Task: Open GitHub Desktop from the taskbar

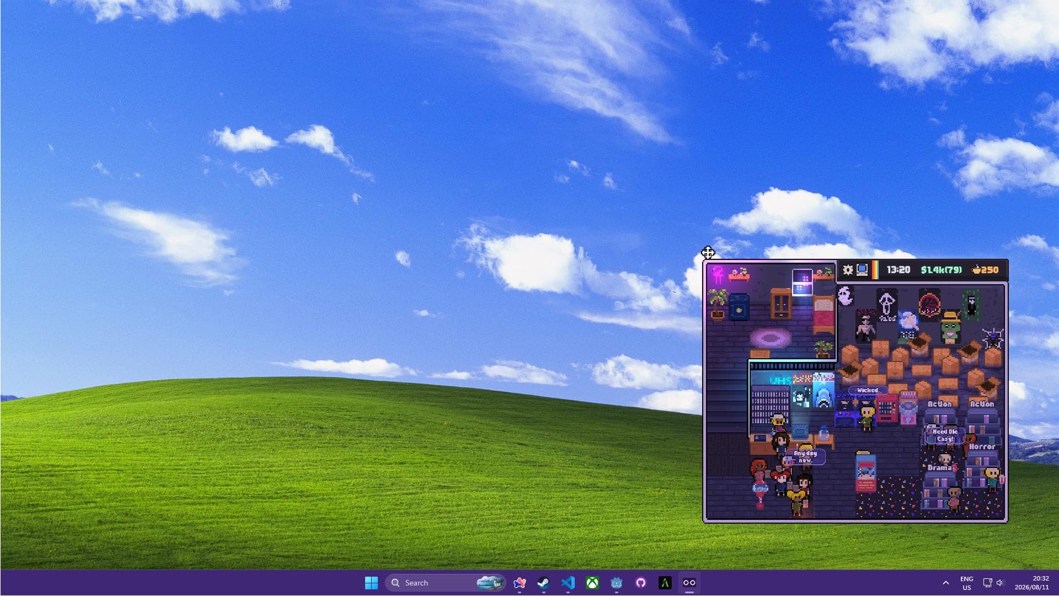Action: pyautogui.click(x=641, y=583)
